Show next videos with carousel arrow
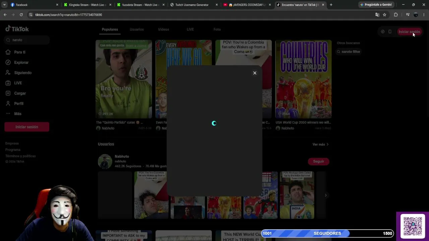Image resolution: width=429 pixels, height=241 pixels. pyautogui.click(x=325, y=195)
